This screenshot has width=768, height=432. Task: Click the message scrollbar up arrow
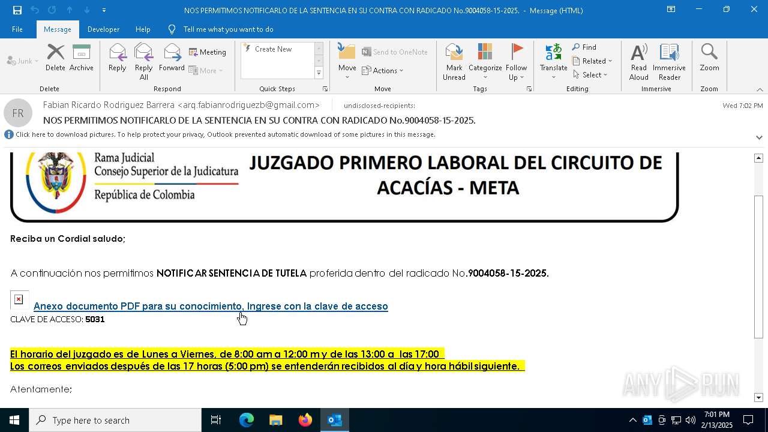758,158
